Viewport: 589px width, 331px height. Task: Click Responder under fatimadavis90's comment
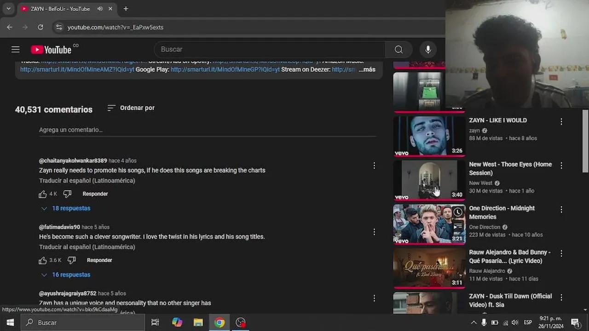[x=99, y=260]
